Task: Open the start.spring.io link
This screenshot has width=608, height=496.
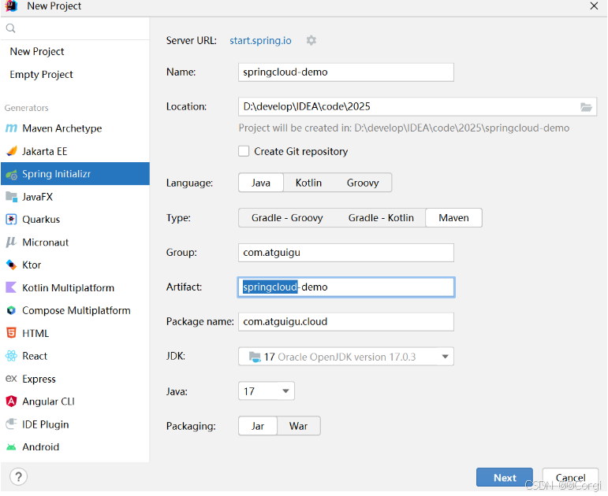Action: pos(260,41)
